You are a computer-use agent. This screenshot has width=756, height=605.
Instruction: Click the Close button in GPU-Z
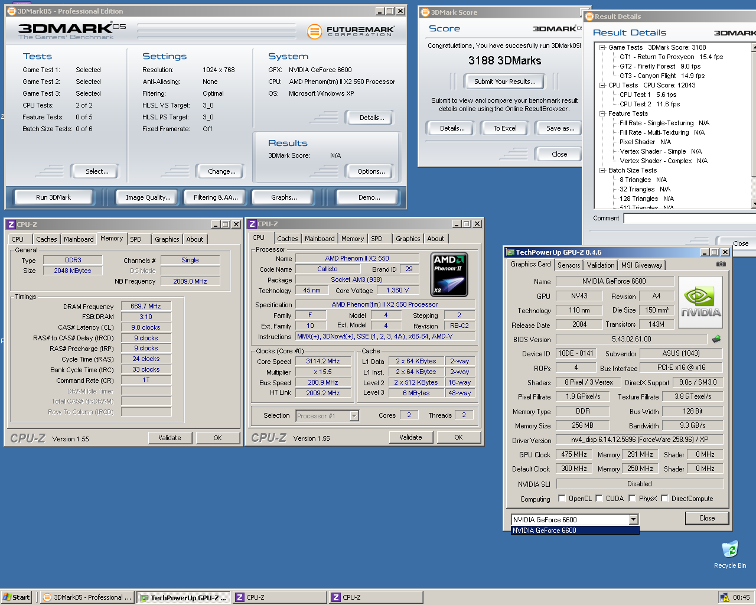tap(707, 518)
